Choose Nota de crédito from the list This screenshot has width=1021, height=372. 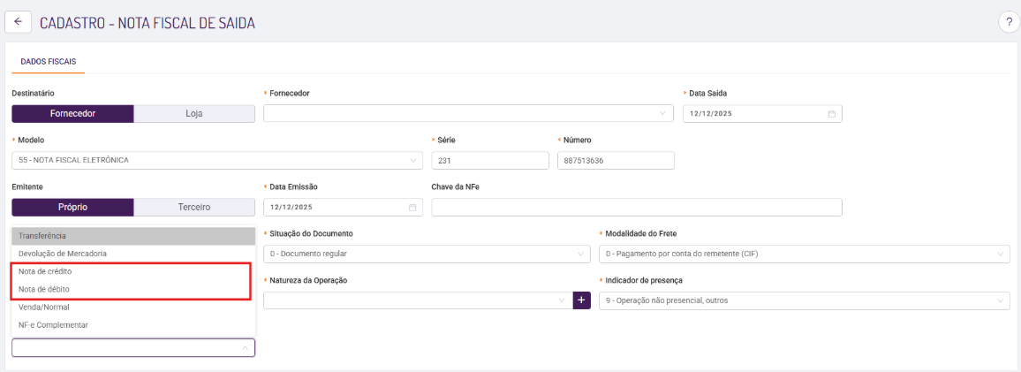click(45, 271)
